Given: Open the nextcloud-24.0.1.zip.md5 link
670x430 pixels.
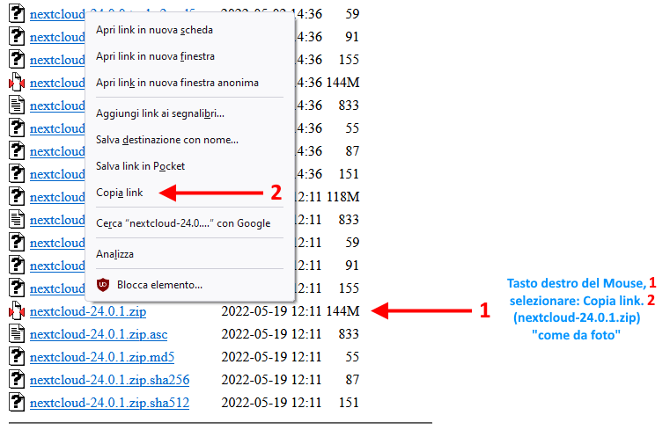Looking at the screenshot, I should pyautogui.click(x=101, y=357).
